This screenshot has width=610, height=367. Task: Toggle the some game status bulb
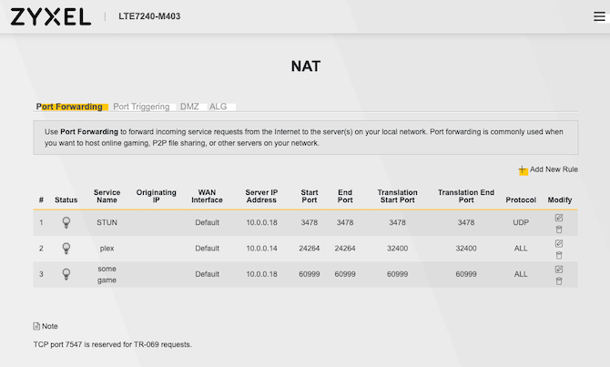(x=66, y=273)
